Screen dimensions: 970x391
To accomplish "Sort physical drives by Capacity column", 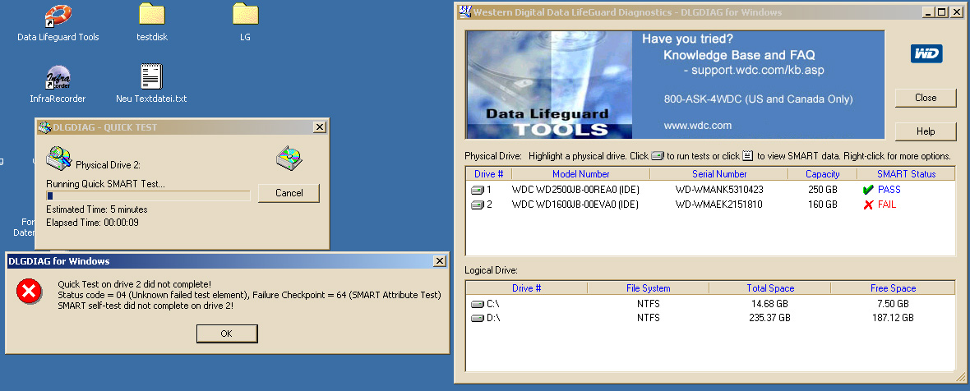I will click(822, 174).
